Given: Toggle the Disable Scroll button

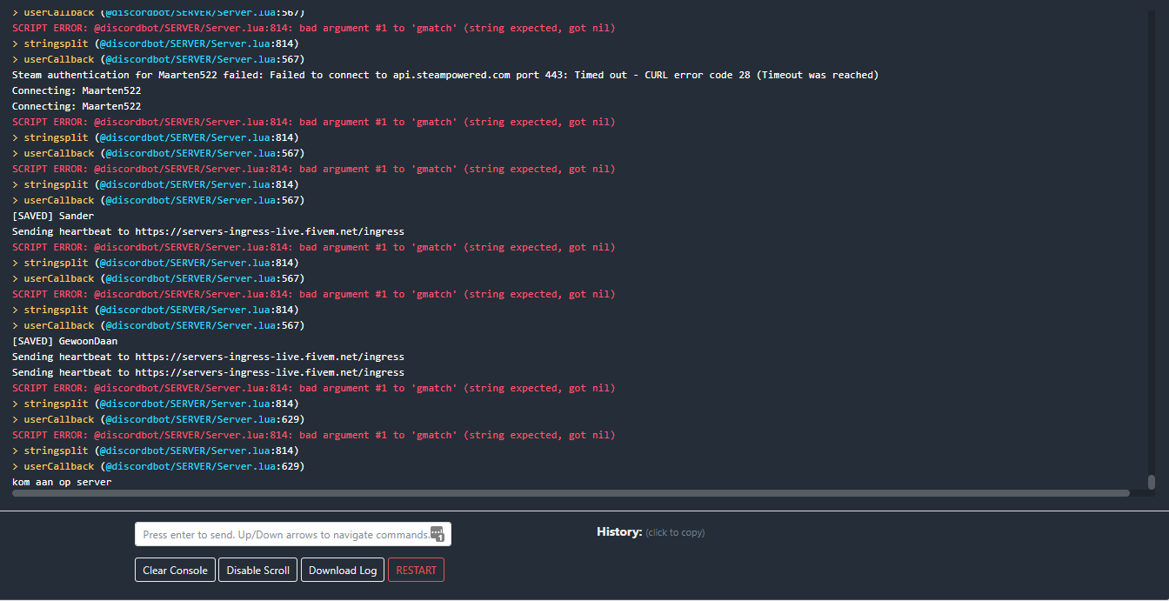Looking at the screenshot, I should click(x=257, y=570).
